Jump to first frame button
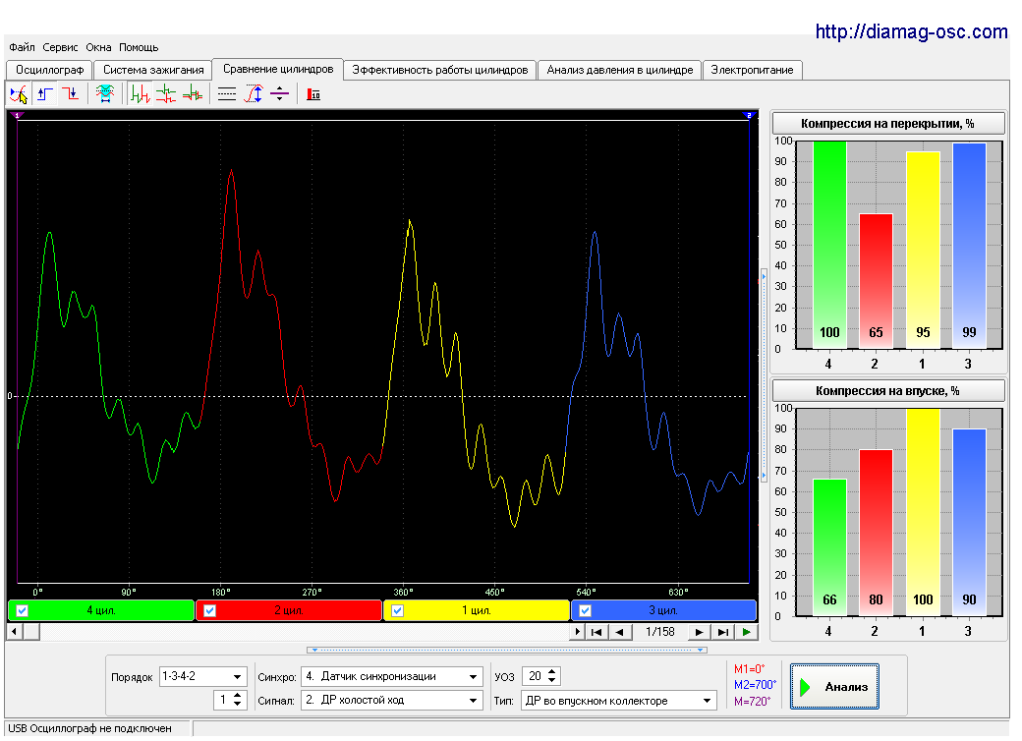Image resolution: width=1022 pixels, height=741 pixels. point(596,632)
